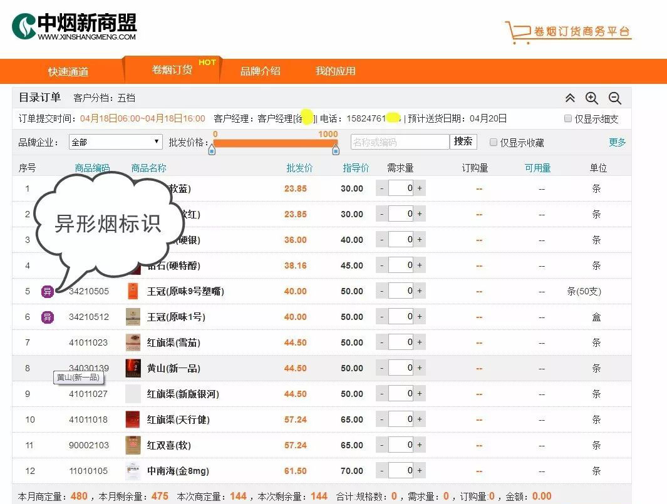667x504 pixels.
Task: Decrease quantity for row 1 (软蓝)
Action: [x=382, y=188]
